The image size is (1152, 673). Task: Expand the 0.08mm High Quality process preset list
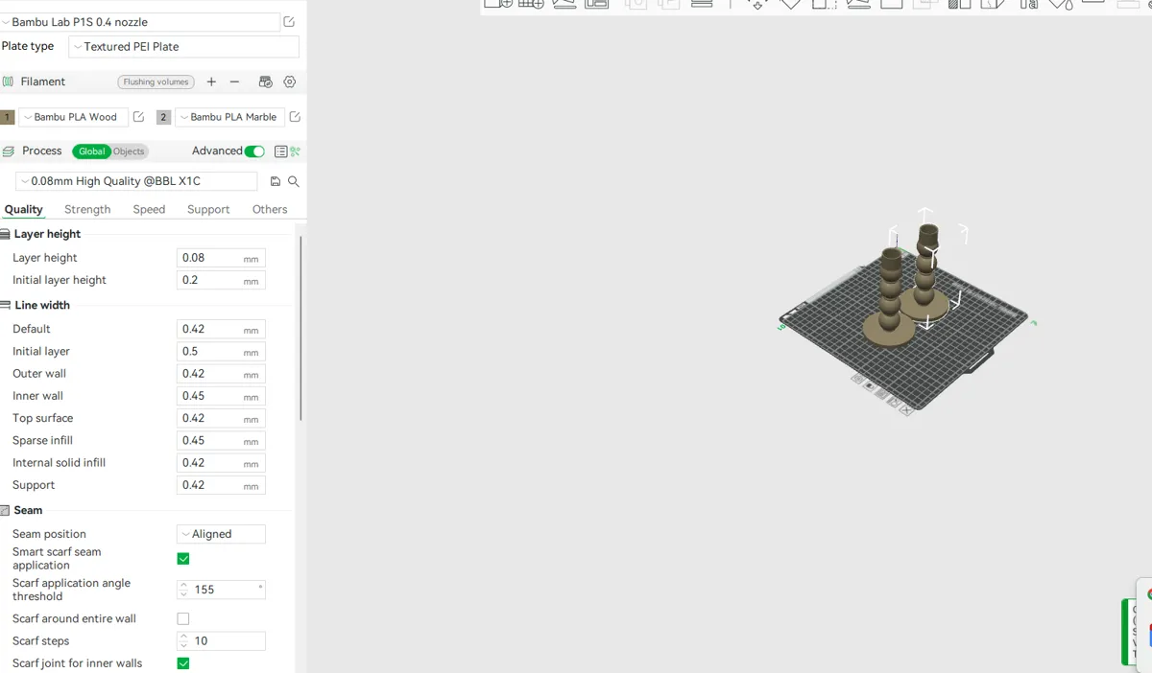[136, 181]
